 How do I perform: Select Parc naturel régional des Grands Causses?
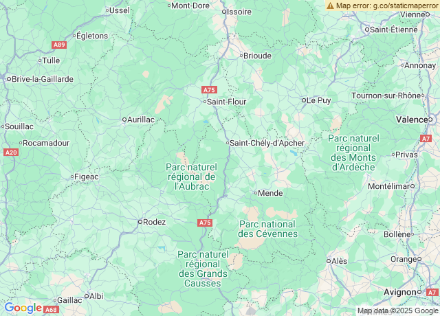point(203,269)
